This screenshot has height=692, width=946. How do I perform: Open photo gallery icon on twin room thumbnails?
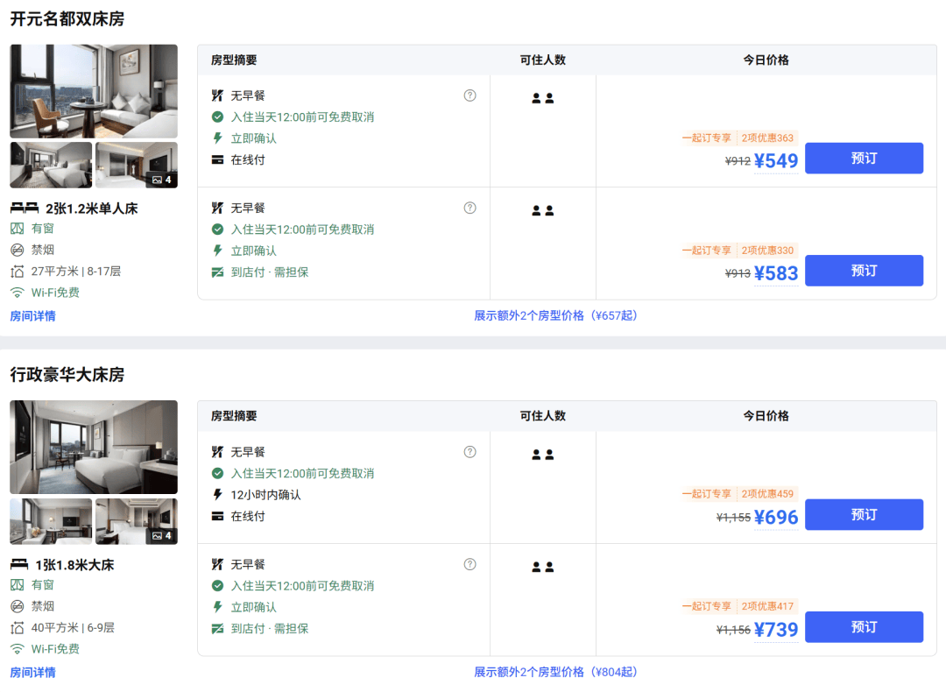tap(162, 180)
